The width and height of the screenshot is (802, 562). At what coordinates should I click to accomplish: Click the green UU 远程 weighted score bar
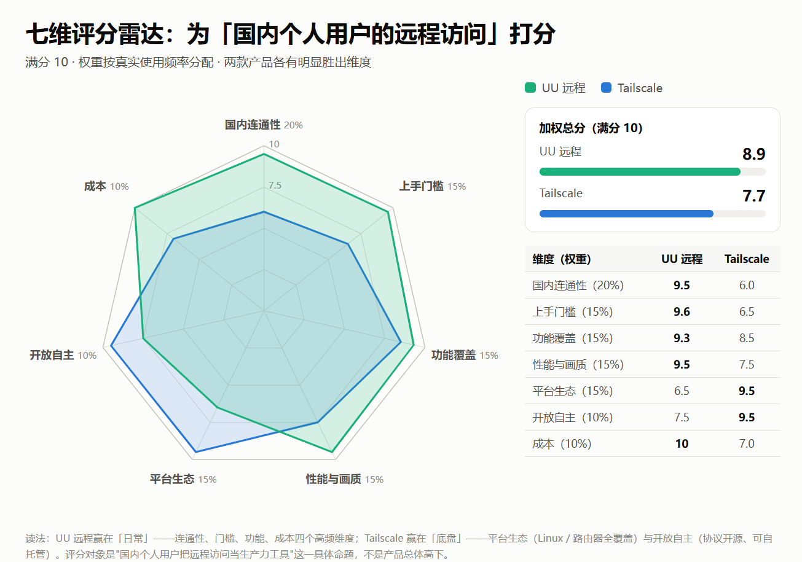coord(640,171)
